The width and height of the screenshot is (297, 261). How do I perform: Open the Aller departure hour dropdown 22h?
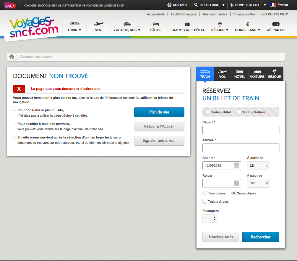click(x=258, y=166)
